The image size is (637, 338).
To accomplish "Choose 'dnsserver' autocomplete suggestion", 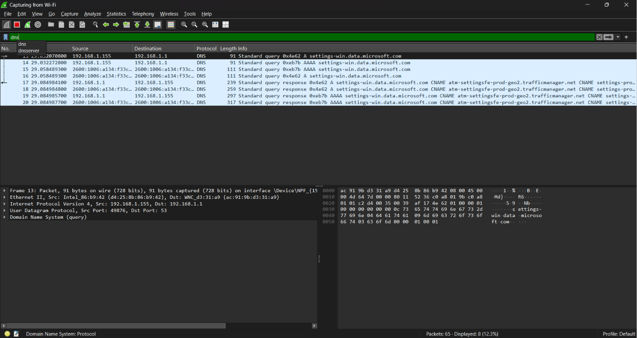I will (31, 51).
